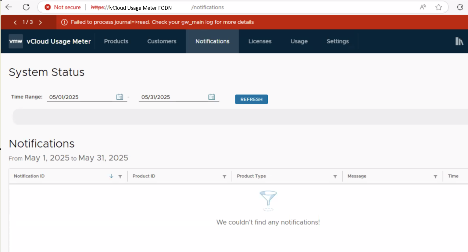Select the Notifications tab
The width and height of the screenshot is (468, 252).
pos(212,41)
